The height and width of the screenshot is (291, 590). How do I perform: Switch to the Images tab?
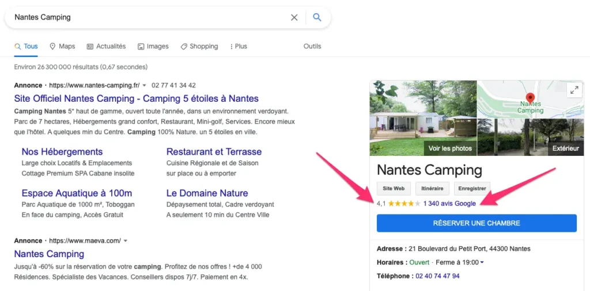[153, 47]
